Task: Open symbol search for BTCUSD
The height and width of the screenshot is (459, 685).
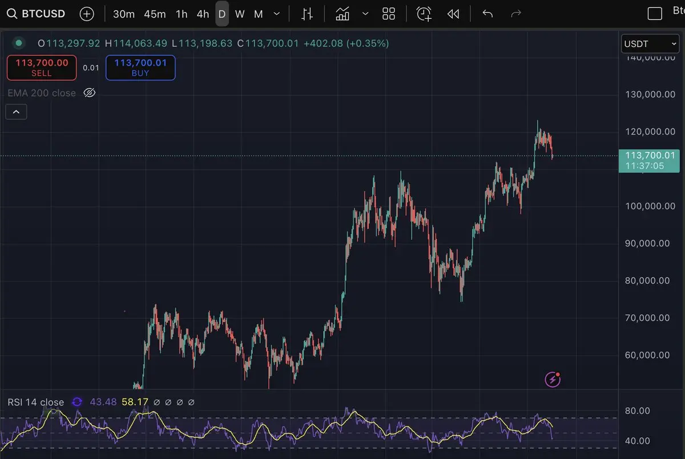Action: pyautogui.click(x=35, y=14)
